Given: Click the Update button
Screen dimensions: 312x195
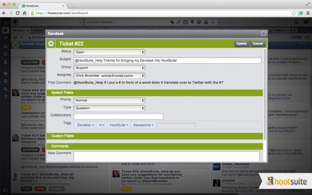Looking at the screenshot, I should (242, 44).
